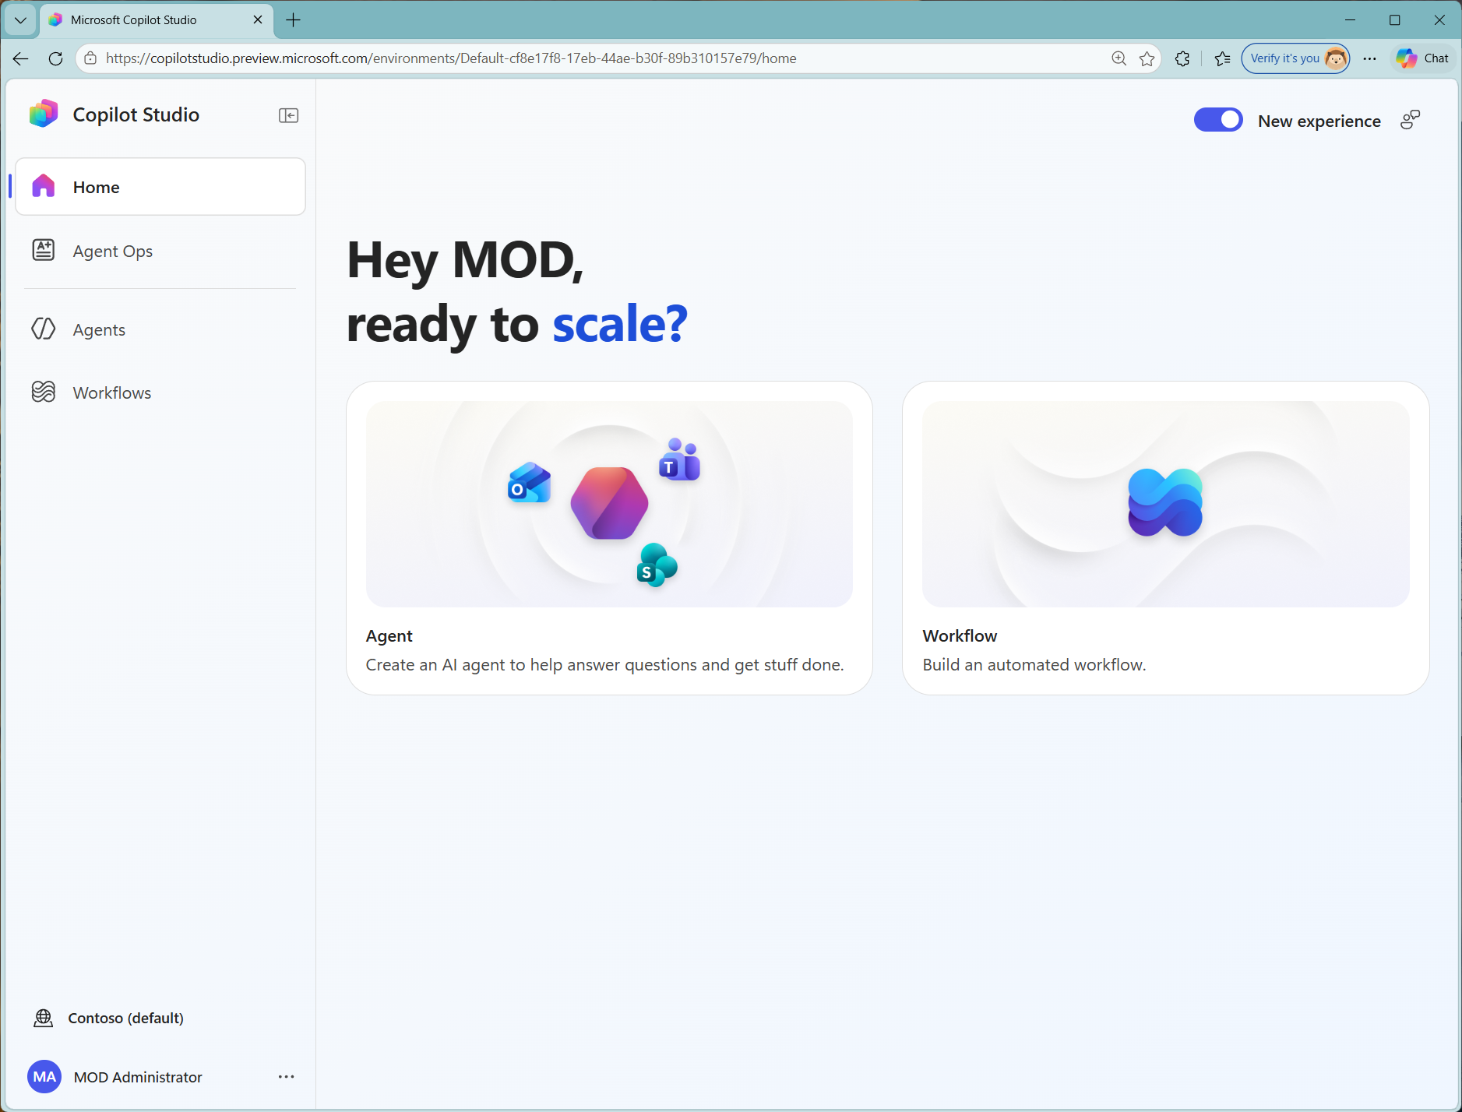This screenshot has height=1112, width=1462.
Task: Add this page to favorites star
Action: click(1147, 58)
